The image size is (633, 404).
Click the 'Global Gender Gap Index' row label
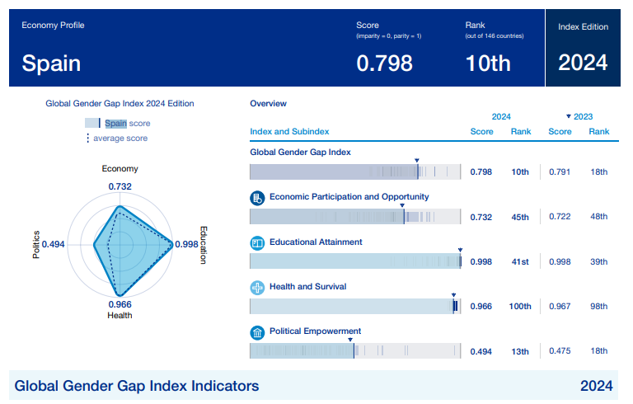(300, 153)
